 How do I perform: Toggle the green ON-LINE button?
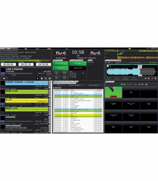point(78,63)
